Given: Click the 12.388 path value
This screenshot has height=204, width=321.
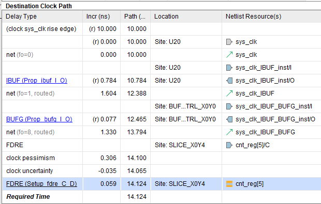Looking at the screenshot, I should coord(137,93).
